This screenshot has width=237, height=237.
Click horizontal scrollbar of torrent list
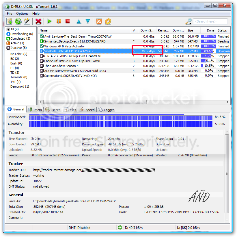95,102
